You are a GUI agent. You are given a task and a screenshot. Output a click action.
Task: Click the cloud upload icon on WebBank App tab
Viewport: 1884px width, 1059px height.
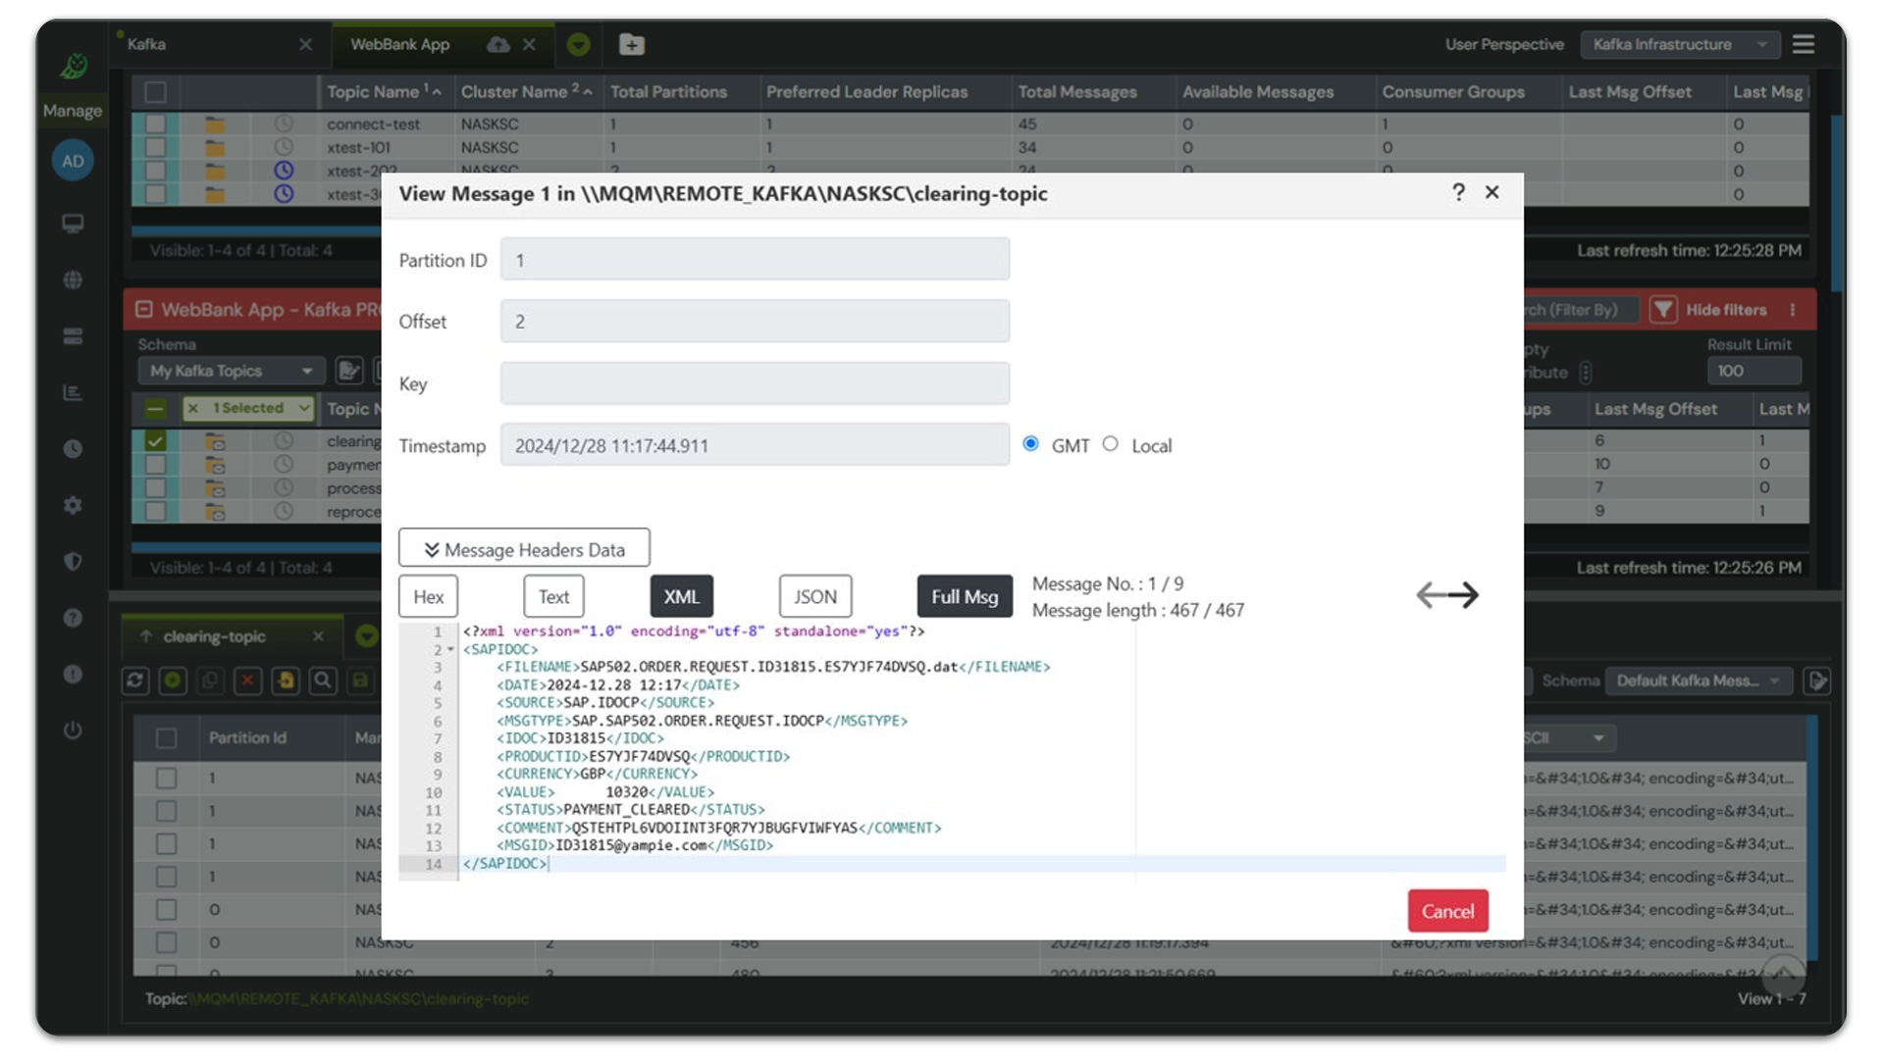point(498,44)
